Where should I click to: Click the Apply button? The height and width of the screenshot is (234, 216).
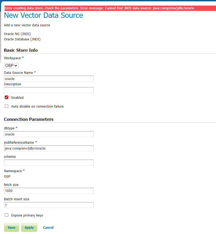pos(29,227)
